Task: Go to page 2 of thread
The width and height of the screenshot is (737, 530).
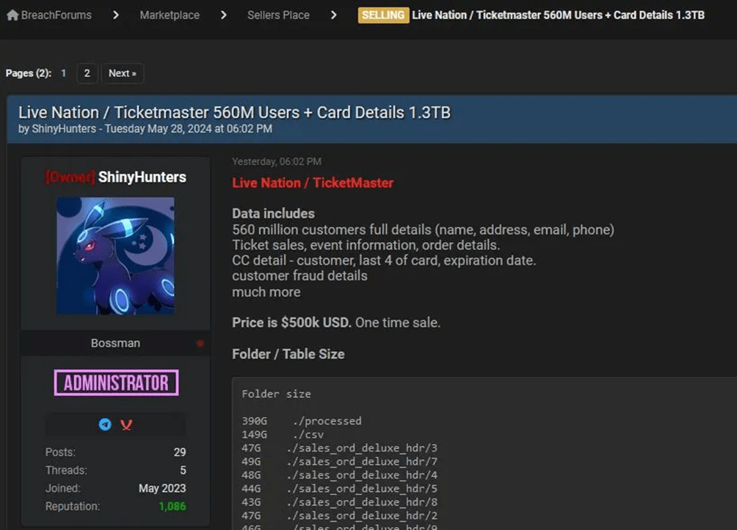Action: pyautogui.click(x=87, y=73)
